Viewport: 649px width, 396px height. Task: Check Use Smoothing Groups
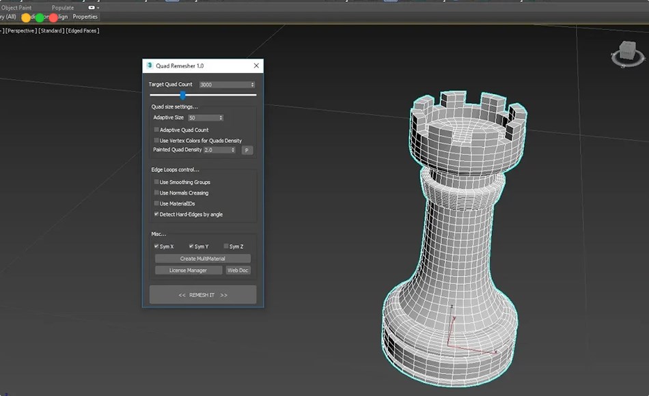(156, 182)
